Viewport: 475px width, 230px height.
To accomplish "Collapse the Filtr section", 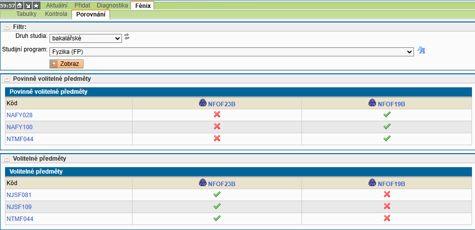I will click(7, 27).
